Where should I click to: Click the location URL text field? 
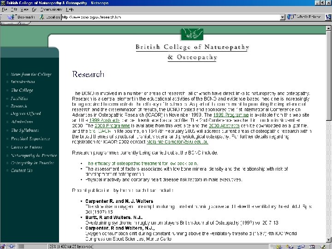click(x=171, y=17)
